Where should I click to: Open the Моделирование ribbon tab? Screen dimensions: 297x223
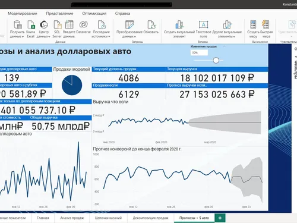pos(23,14)
